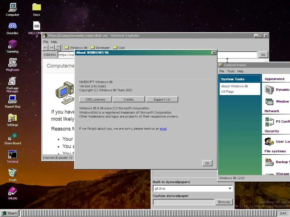Launch the Doordisc desktop icon
This screenshot has height=217, width=290.
12,28
